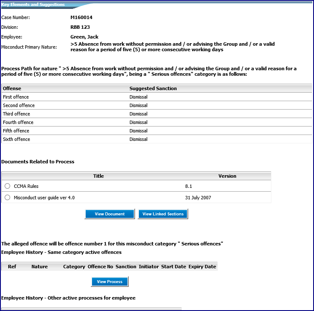Click the Nature column header
The width and height of the screenshot is (314, 311).
[39, 267]
